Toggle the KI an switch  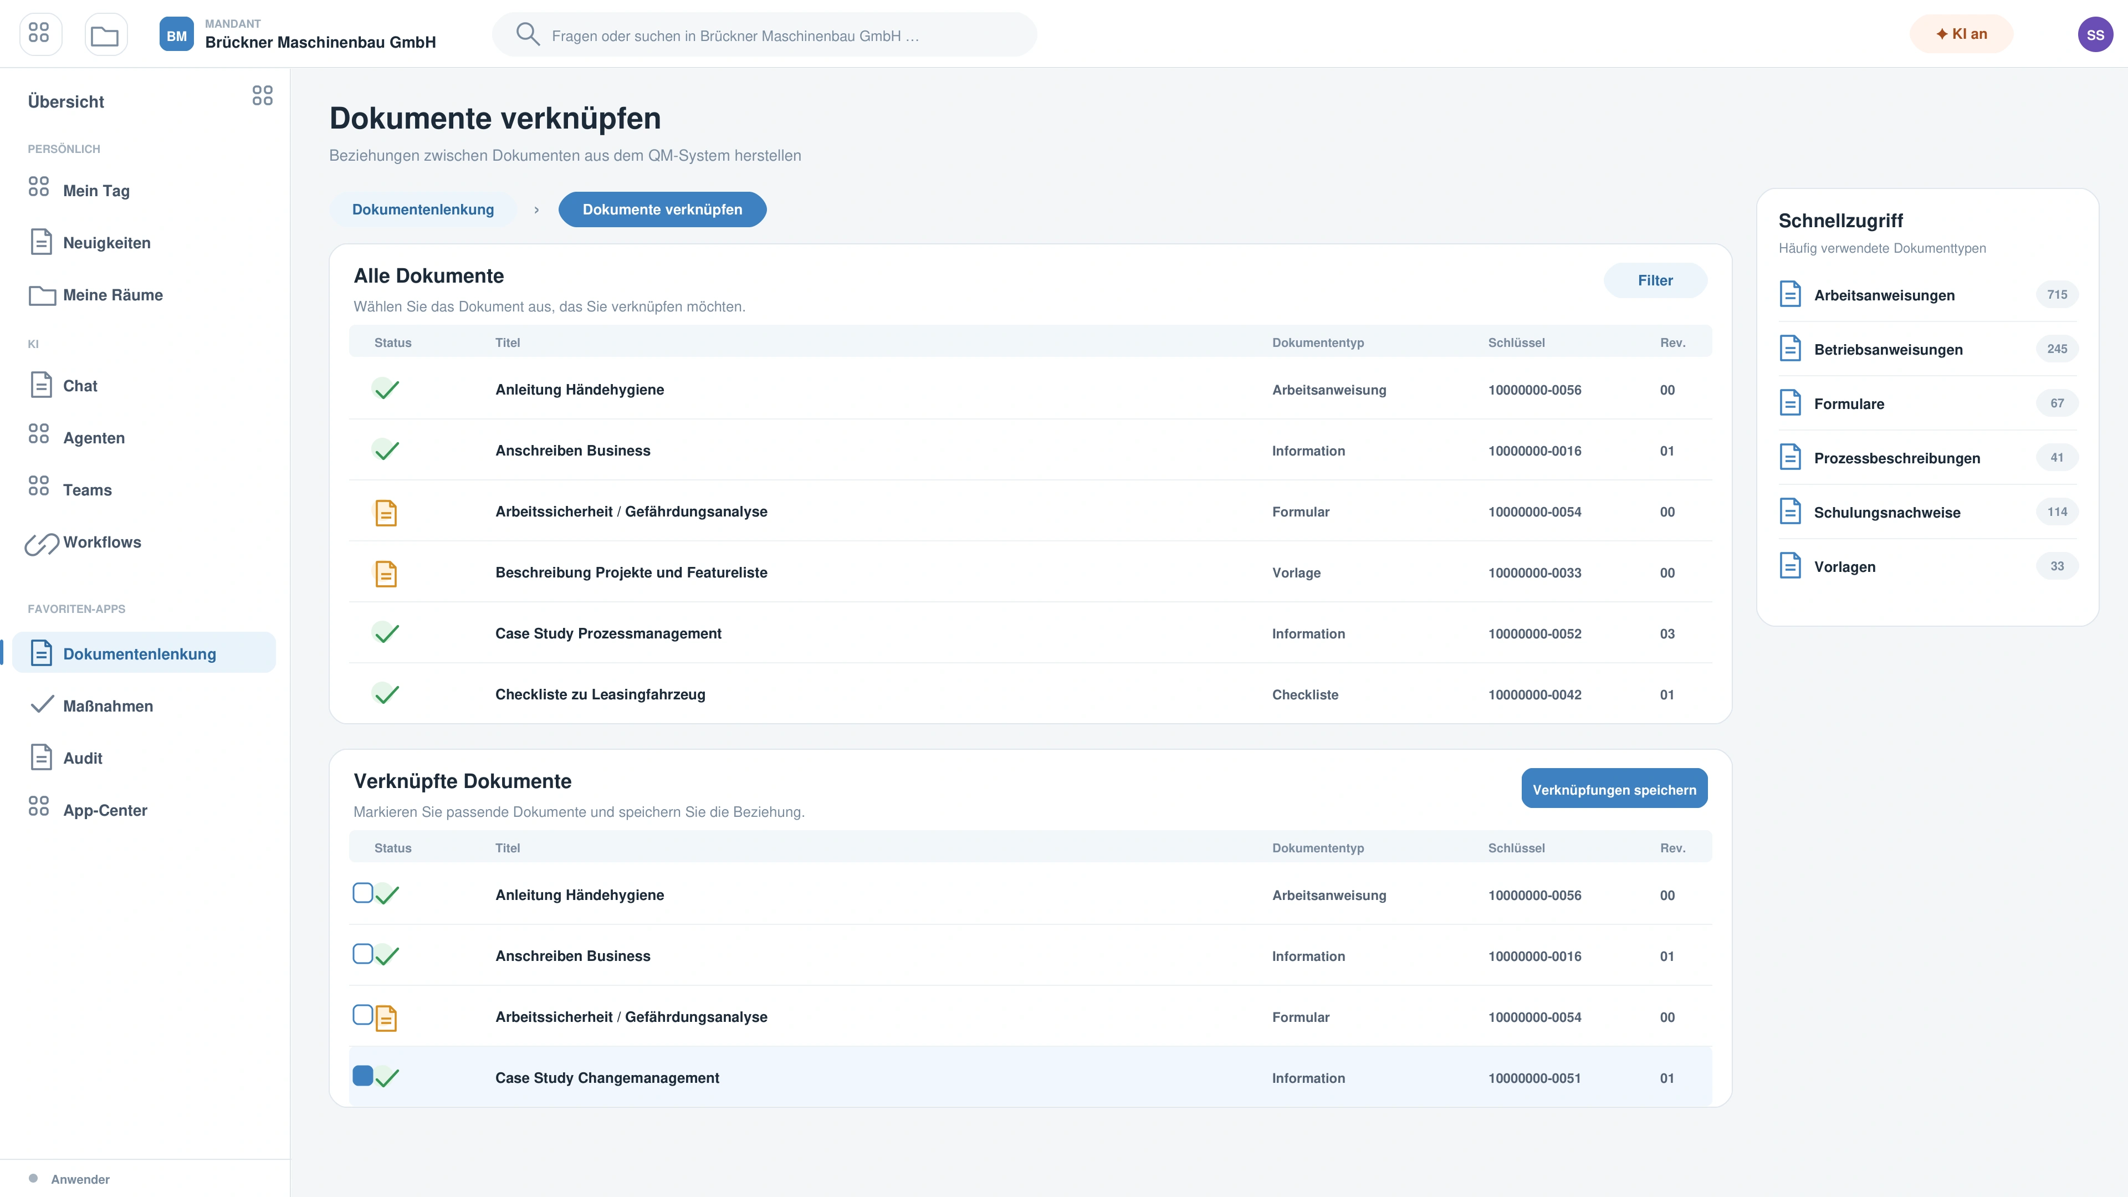pos(1961,34)
